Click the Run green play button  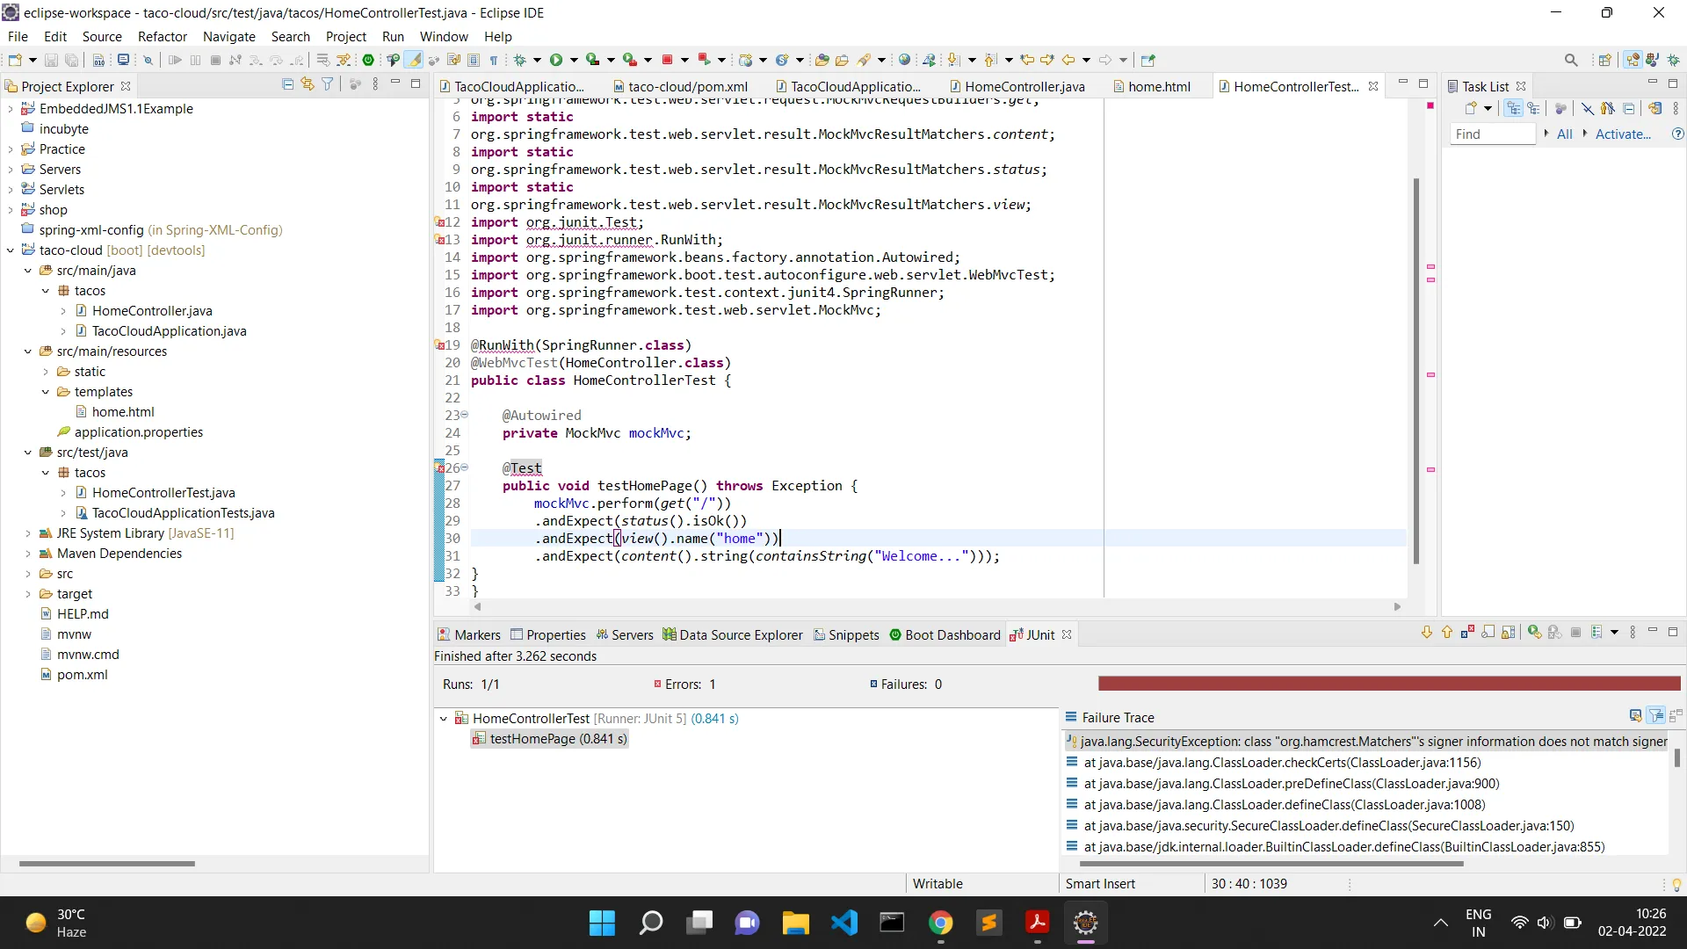coord(555,60)
